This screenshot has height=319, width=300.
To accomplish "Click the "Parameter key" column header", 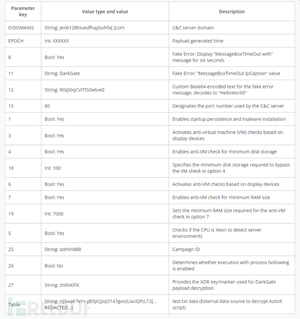I will coord(23,11).
